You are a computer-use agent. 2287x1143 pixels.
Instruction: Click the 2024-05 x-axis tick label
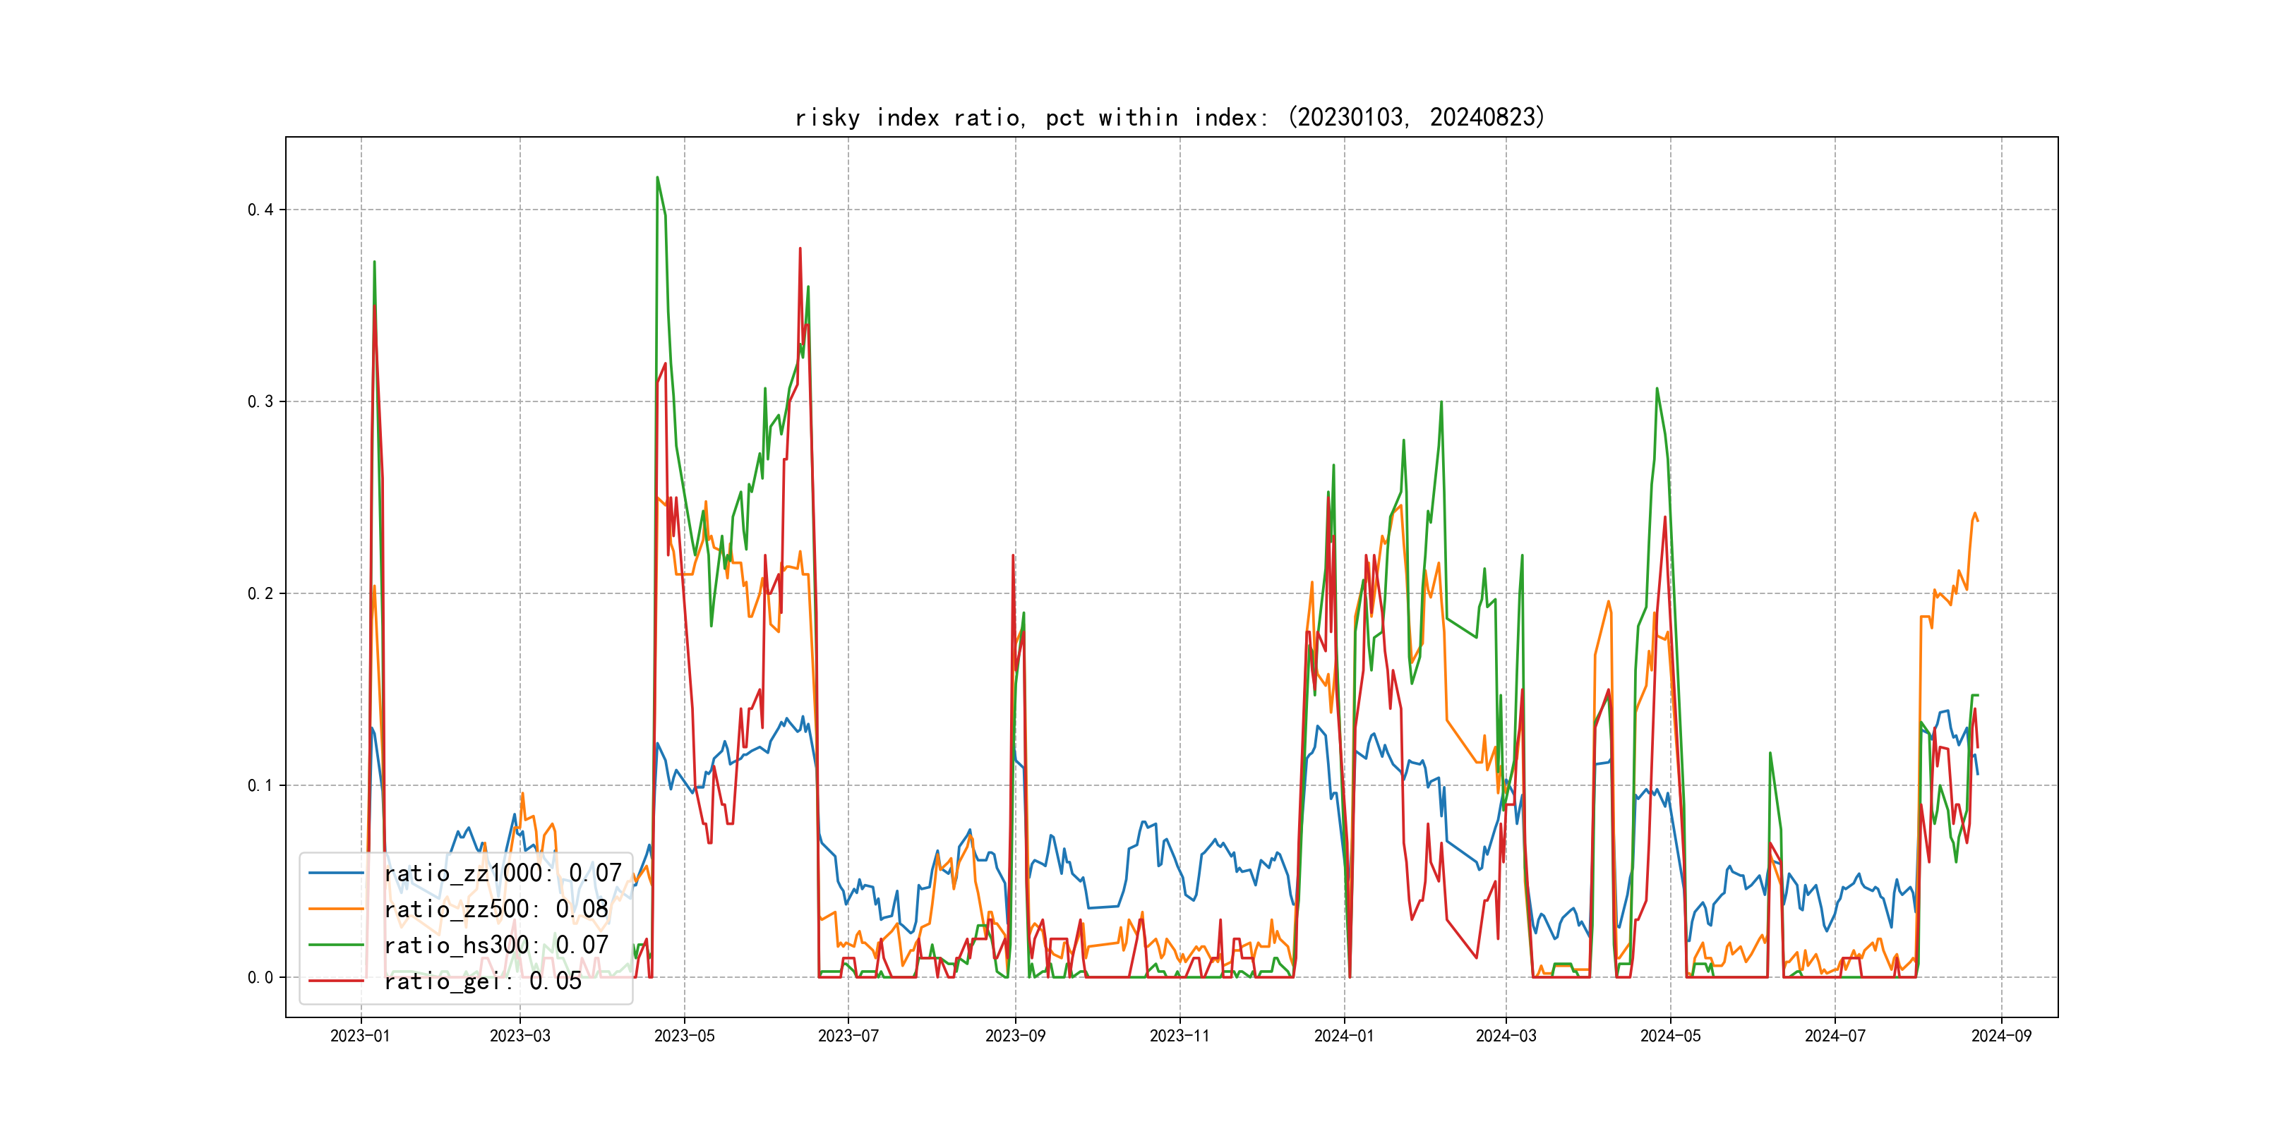click(x=1670, y=1036)
